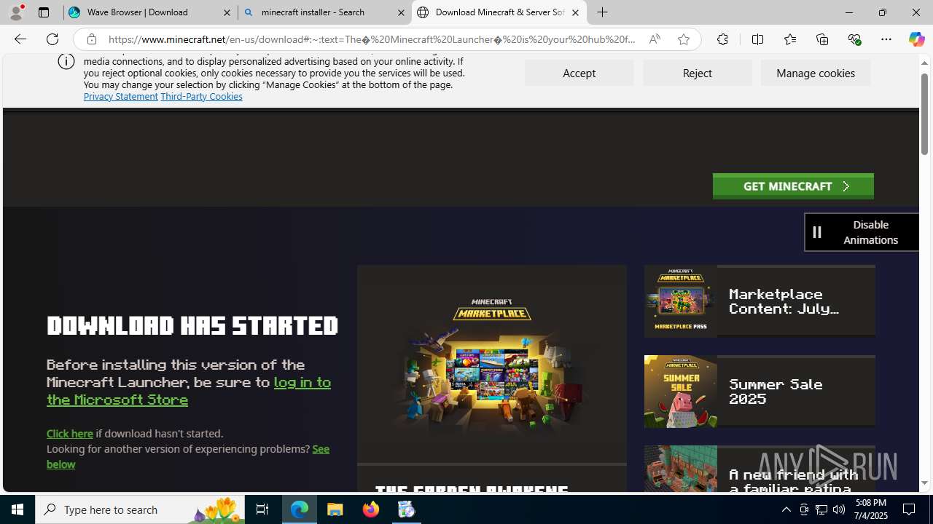Viewport: 933px width, 524px height.
Task: Open Collections icon
Action: (x=822, y=39)
